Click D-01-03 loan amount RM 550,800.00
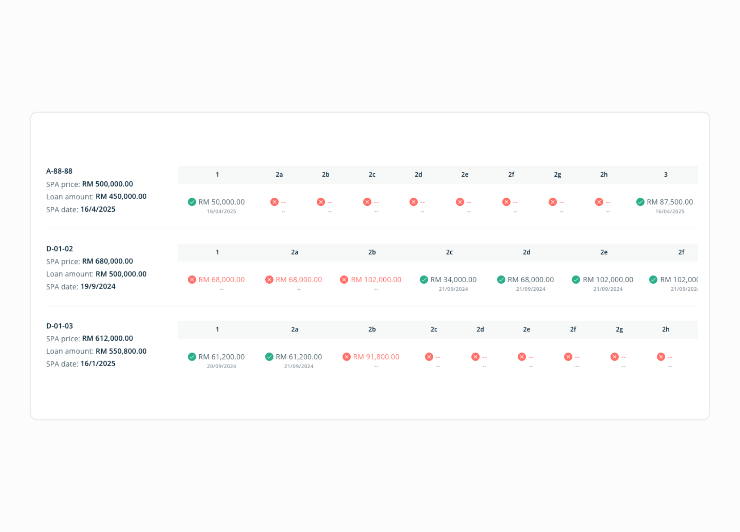Viewport: 740px width, 532px height. (x=121, y=351)
